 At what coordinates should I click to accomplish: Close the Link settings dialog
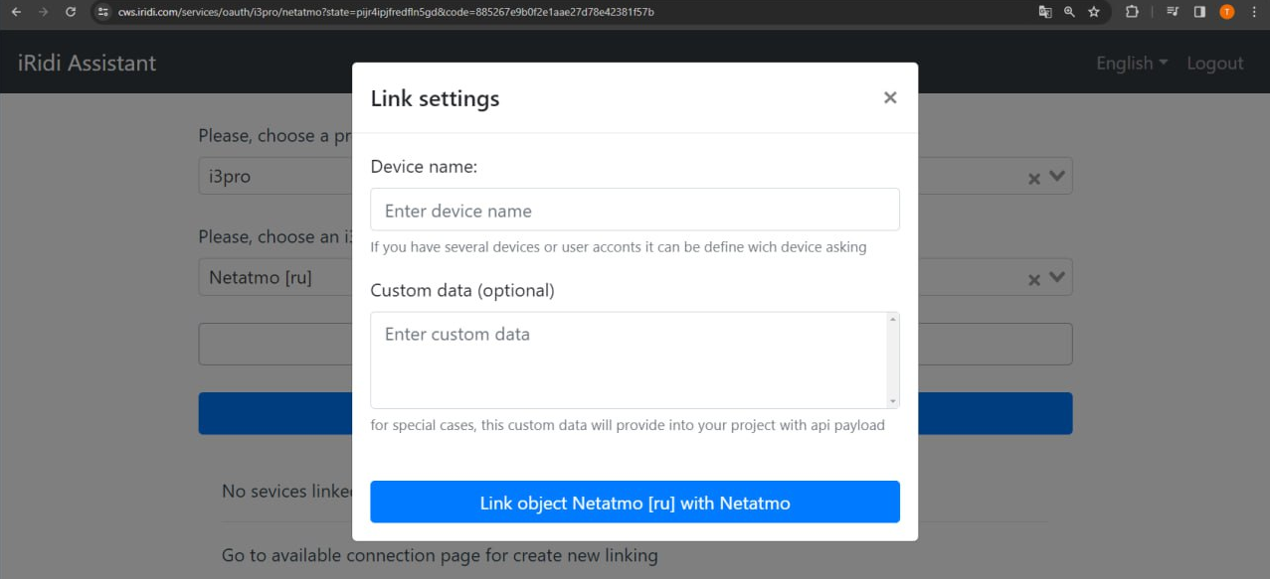click(x=890, y=97)
